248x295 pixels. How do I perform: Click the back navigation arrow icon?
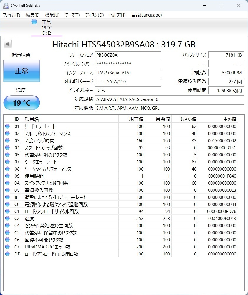[x=7, y=43]
